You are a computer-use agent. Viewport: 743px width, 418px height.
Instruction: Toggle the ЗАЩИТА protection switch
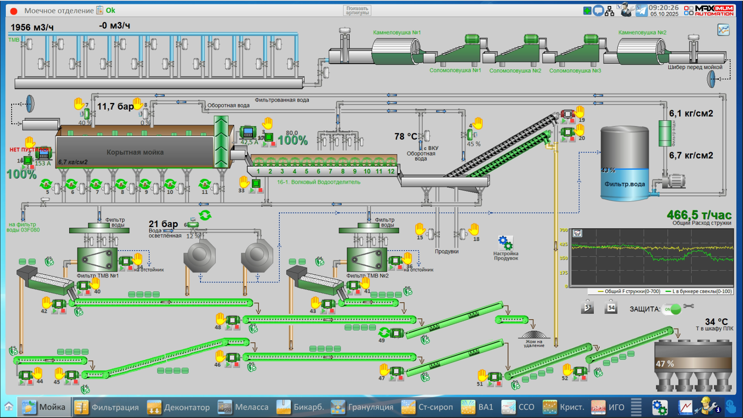[x=672, y=309]
